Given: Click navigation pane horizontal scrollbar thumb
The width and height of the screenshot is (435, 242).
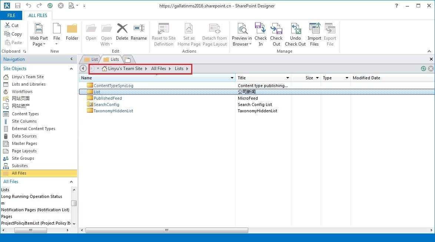Looking at the screenshot, I should (30, 231).
